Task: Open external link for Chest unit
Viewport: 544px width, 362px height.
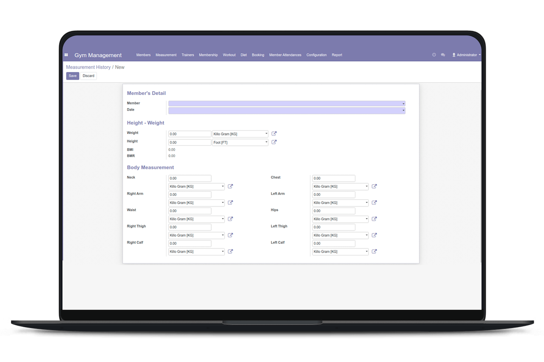Action: pos(374,187)
